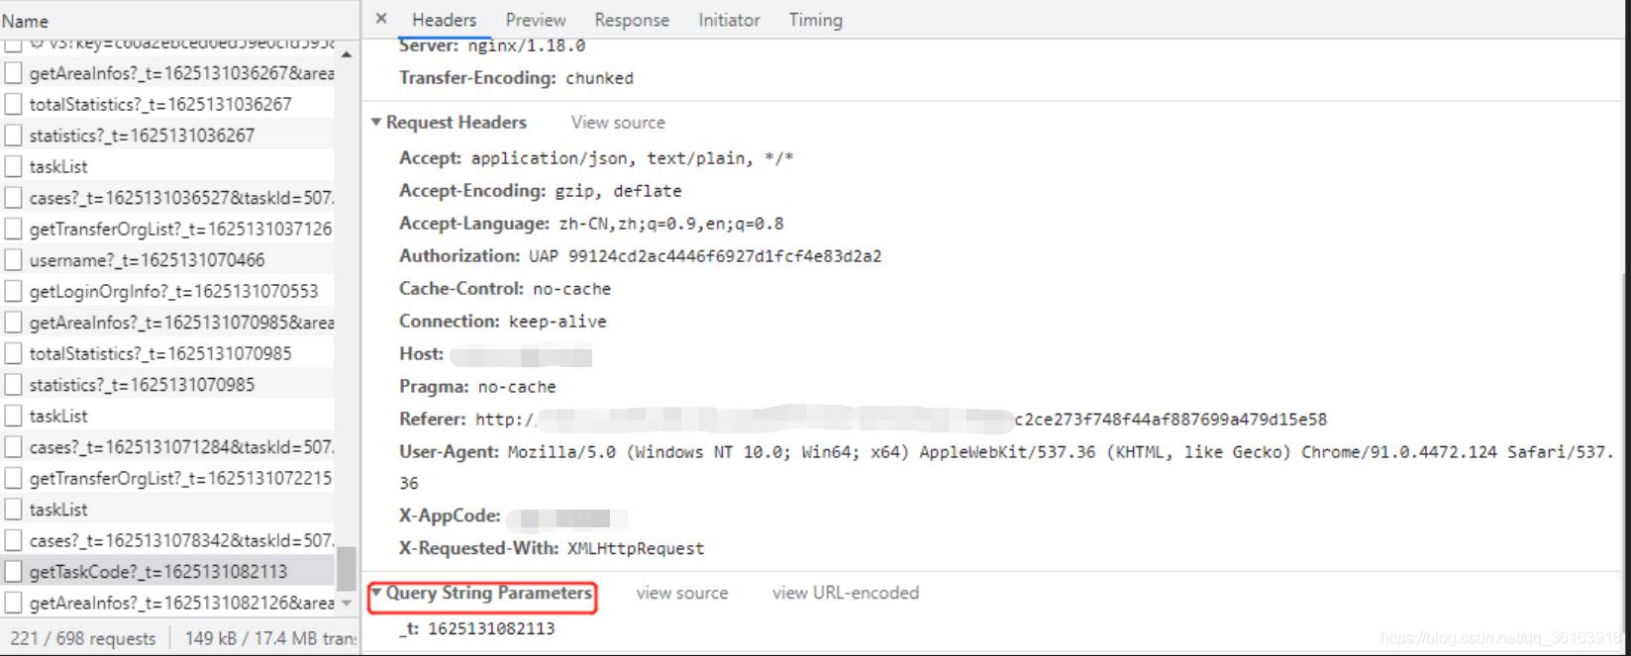
Task: Open the Preview tab
Action: point(535,20)
